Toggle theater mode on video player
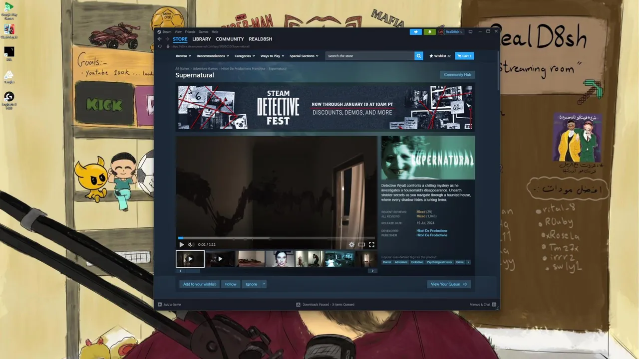This screenshot has width=639, height=359. pyautogui.click(x=361, y=244)
